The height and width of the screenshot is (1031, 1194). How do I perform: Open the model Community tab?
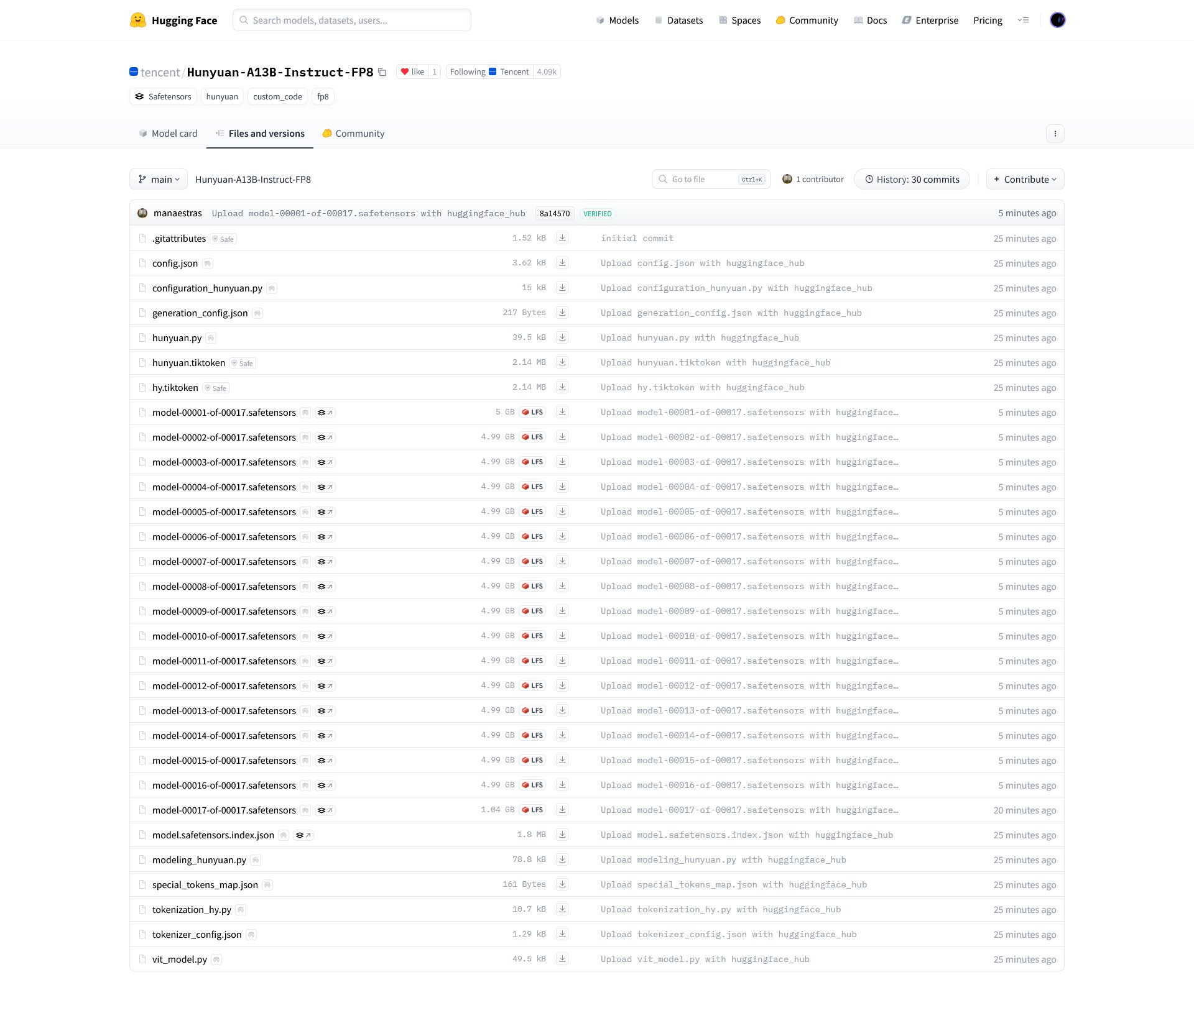tap(353, 134)
